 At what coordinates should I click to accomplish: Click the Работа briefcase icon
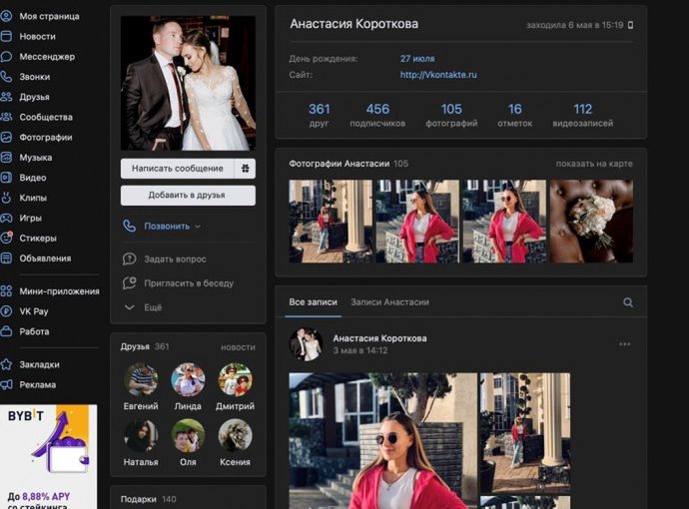click(6, 331)
